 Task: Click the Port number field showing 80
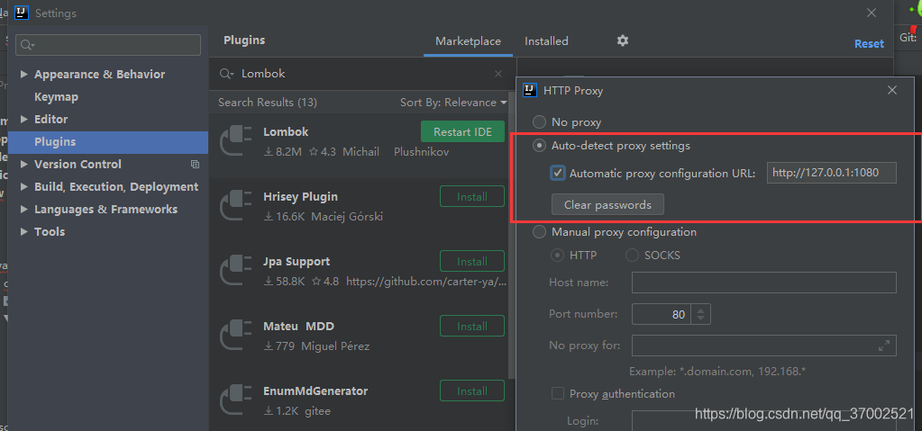click(x=660, y=314)
